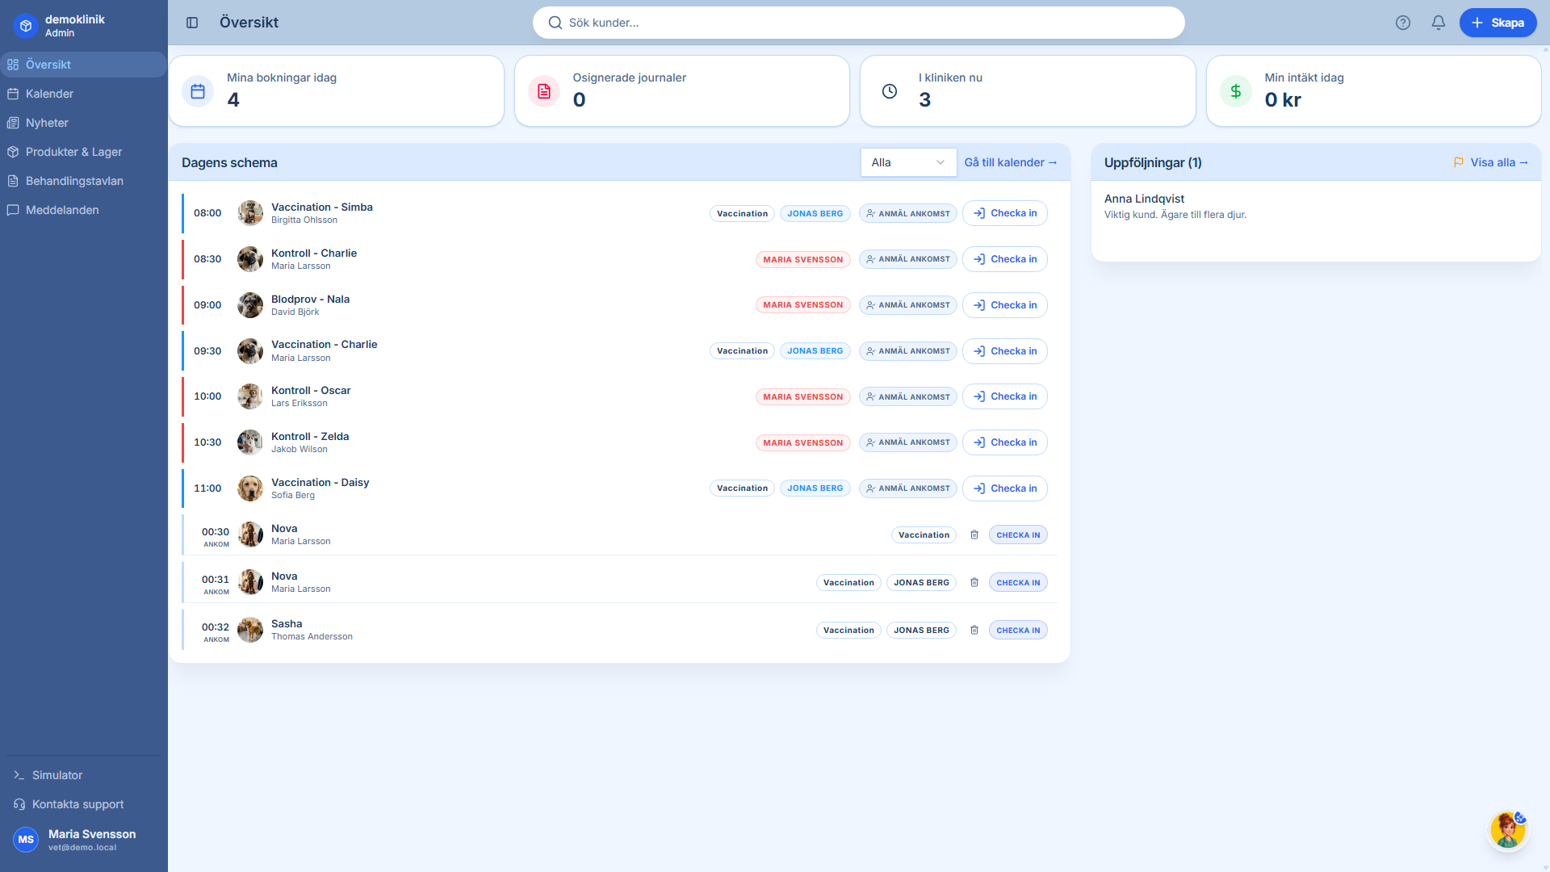The image size is (1550, 872).
Task: Collapse the sidebar using the panel toggle icon
Action: pyautogui.click(x=192, y=23)
